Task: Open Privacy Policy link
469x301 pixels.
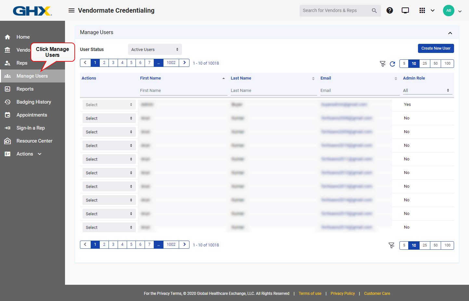Action: [343, 294]
